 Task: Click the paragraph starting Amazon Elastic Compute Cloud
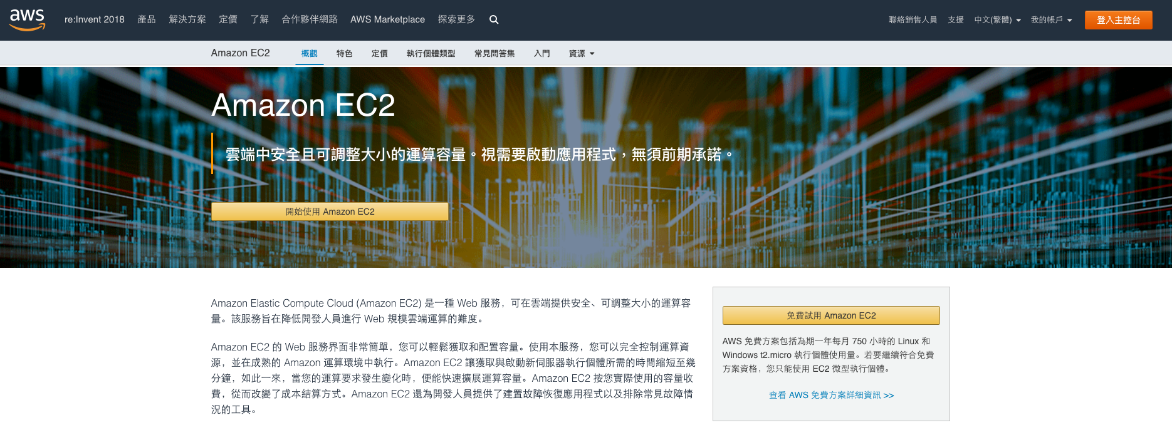point(451,311)
